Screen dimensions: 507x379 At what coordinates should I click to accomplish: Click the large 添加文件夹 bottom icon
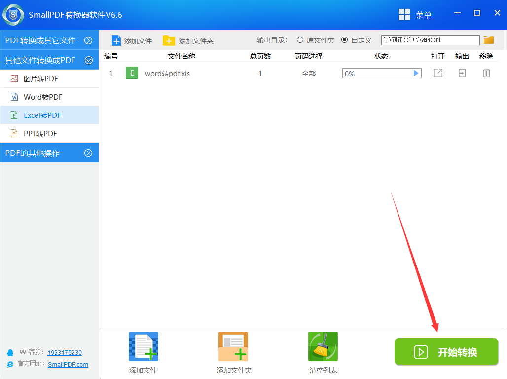233,346
